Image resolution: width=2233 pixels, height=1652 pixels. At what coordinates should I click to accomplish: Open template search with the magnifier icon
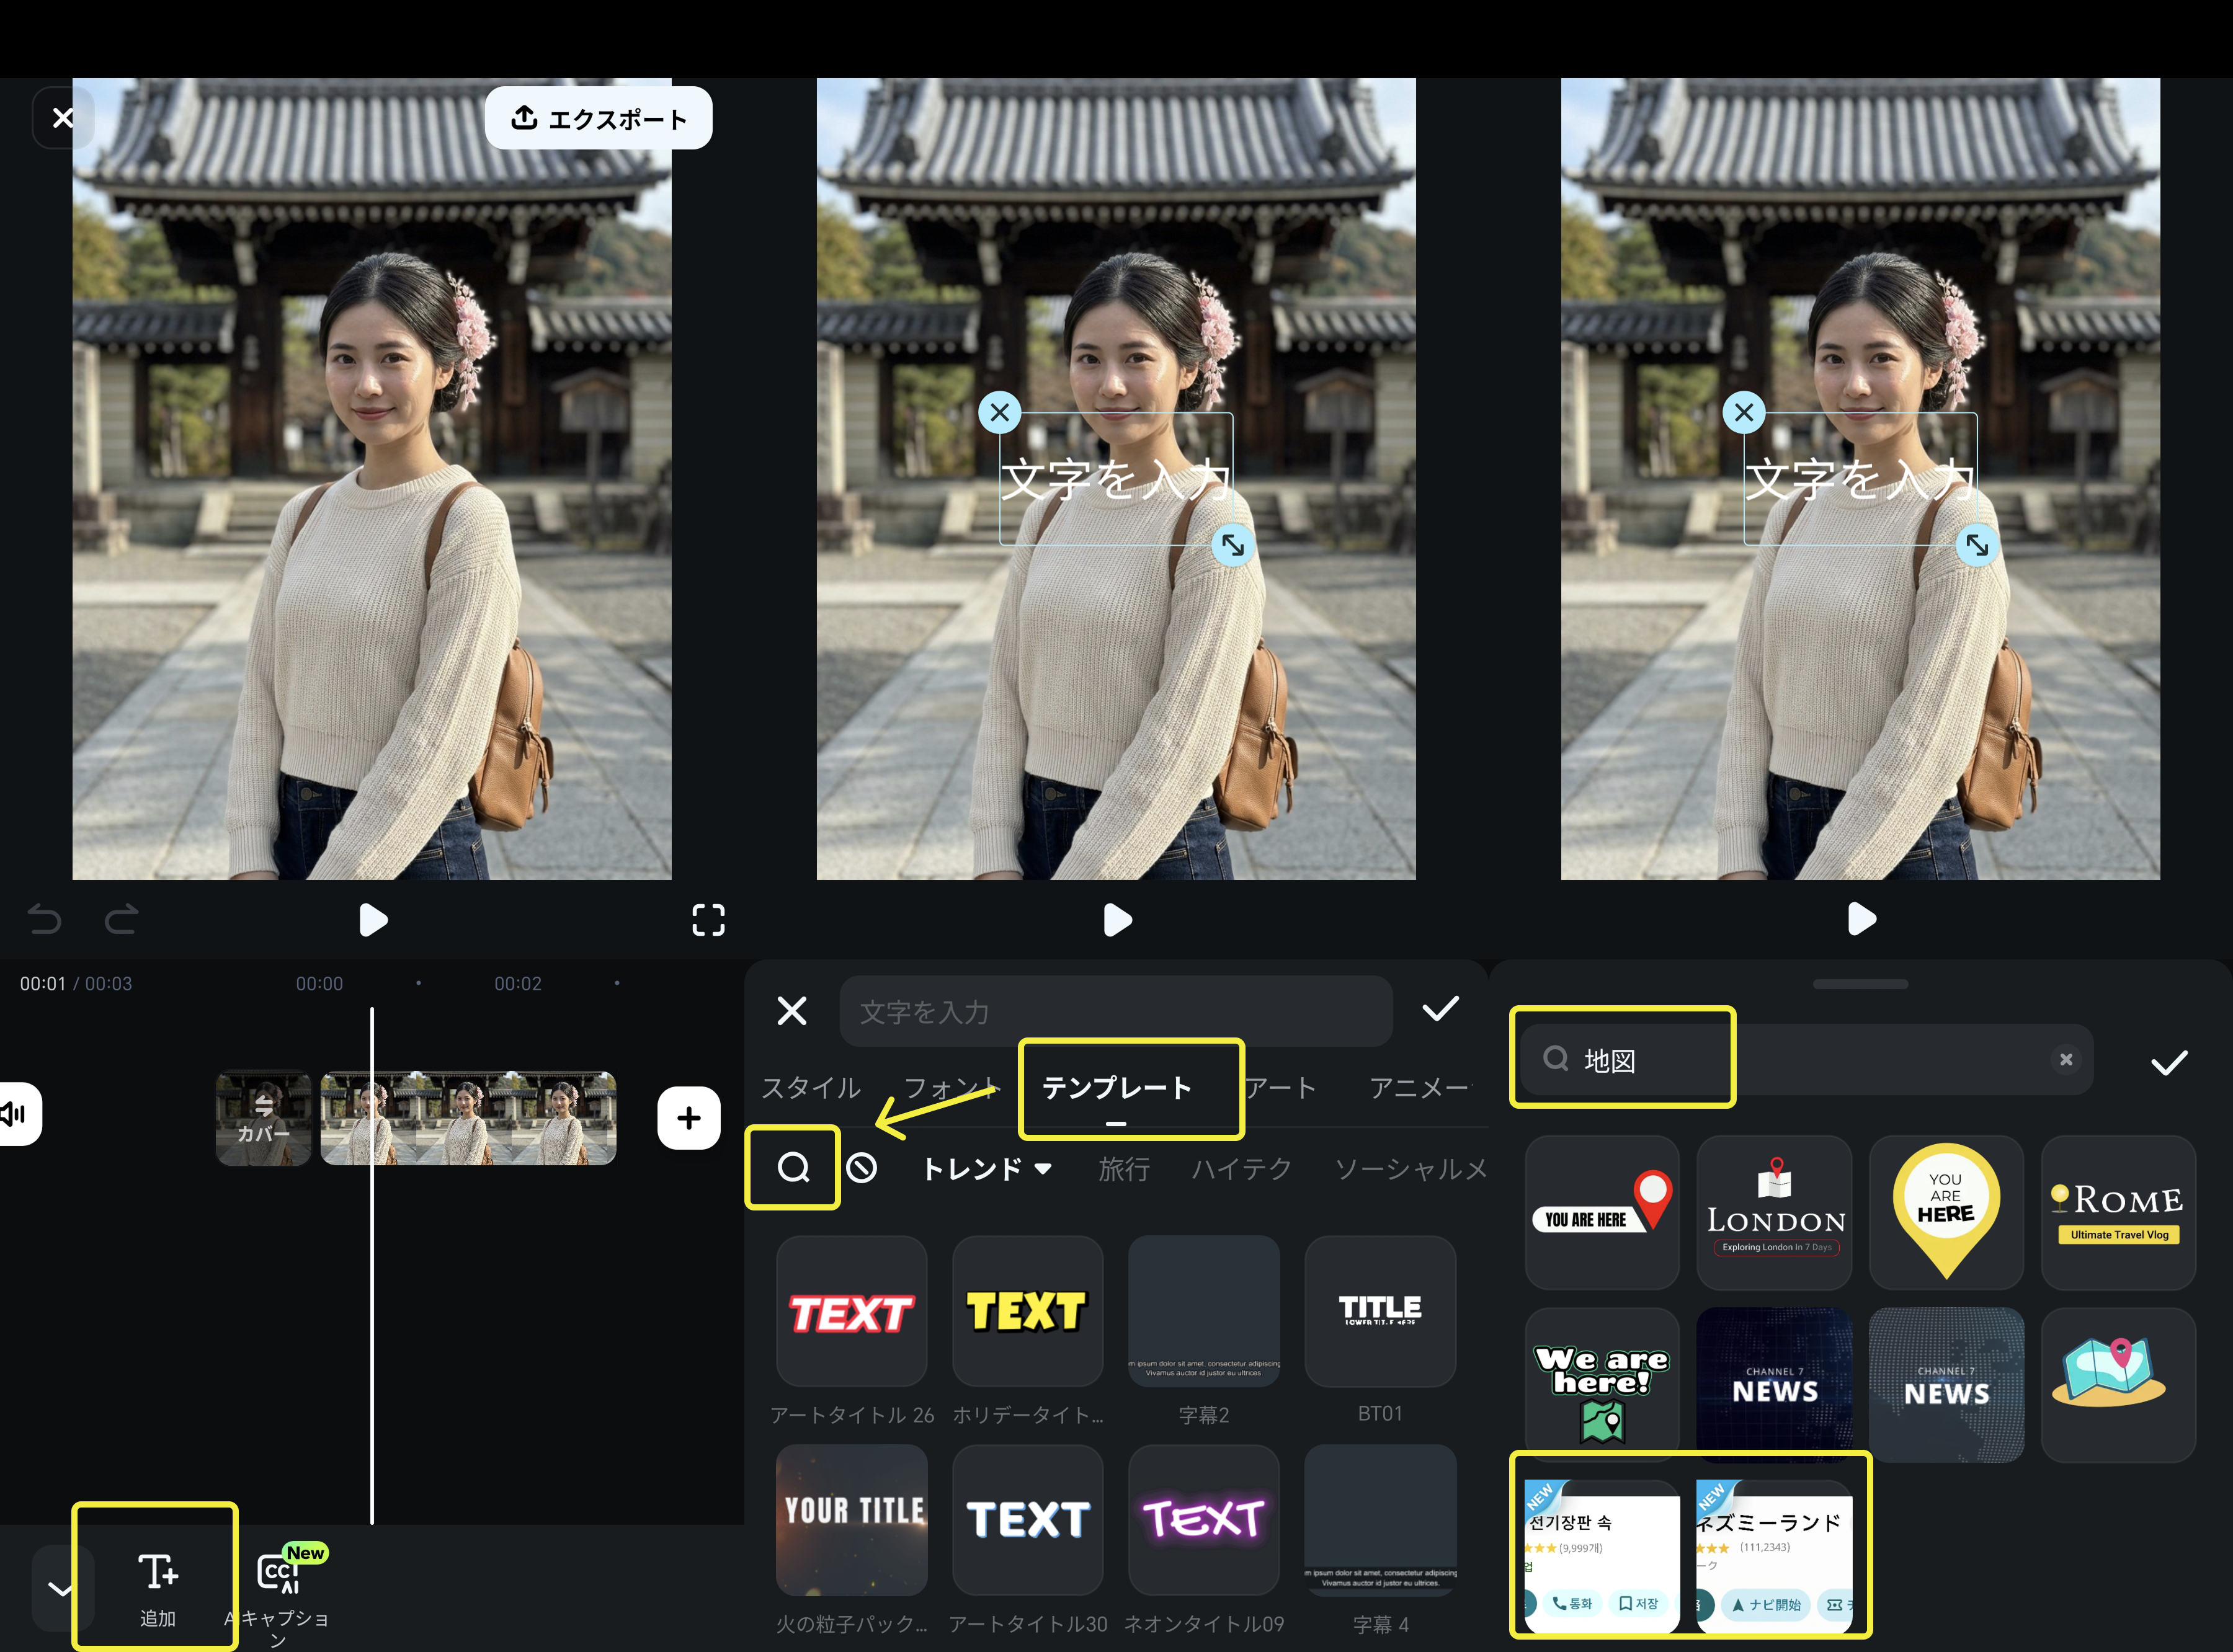pyautogui.click(x=792, y=1168)
